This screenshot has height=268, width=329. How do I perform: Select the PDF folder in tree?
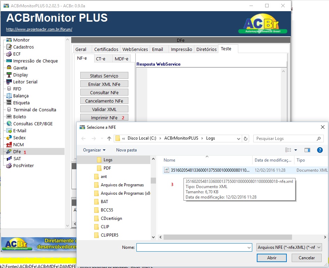click(x=107, y=168)
